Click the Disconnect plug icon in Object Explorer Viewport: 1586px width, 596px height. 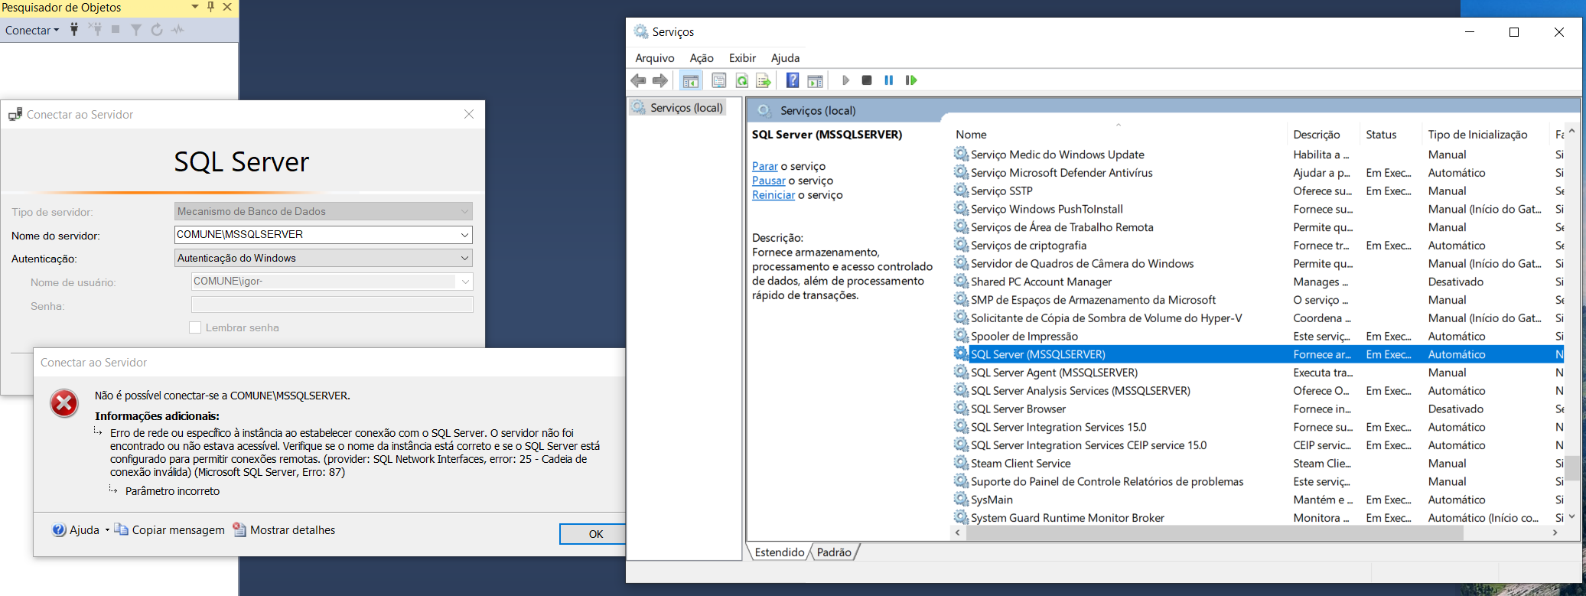95,30
